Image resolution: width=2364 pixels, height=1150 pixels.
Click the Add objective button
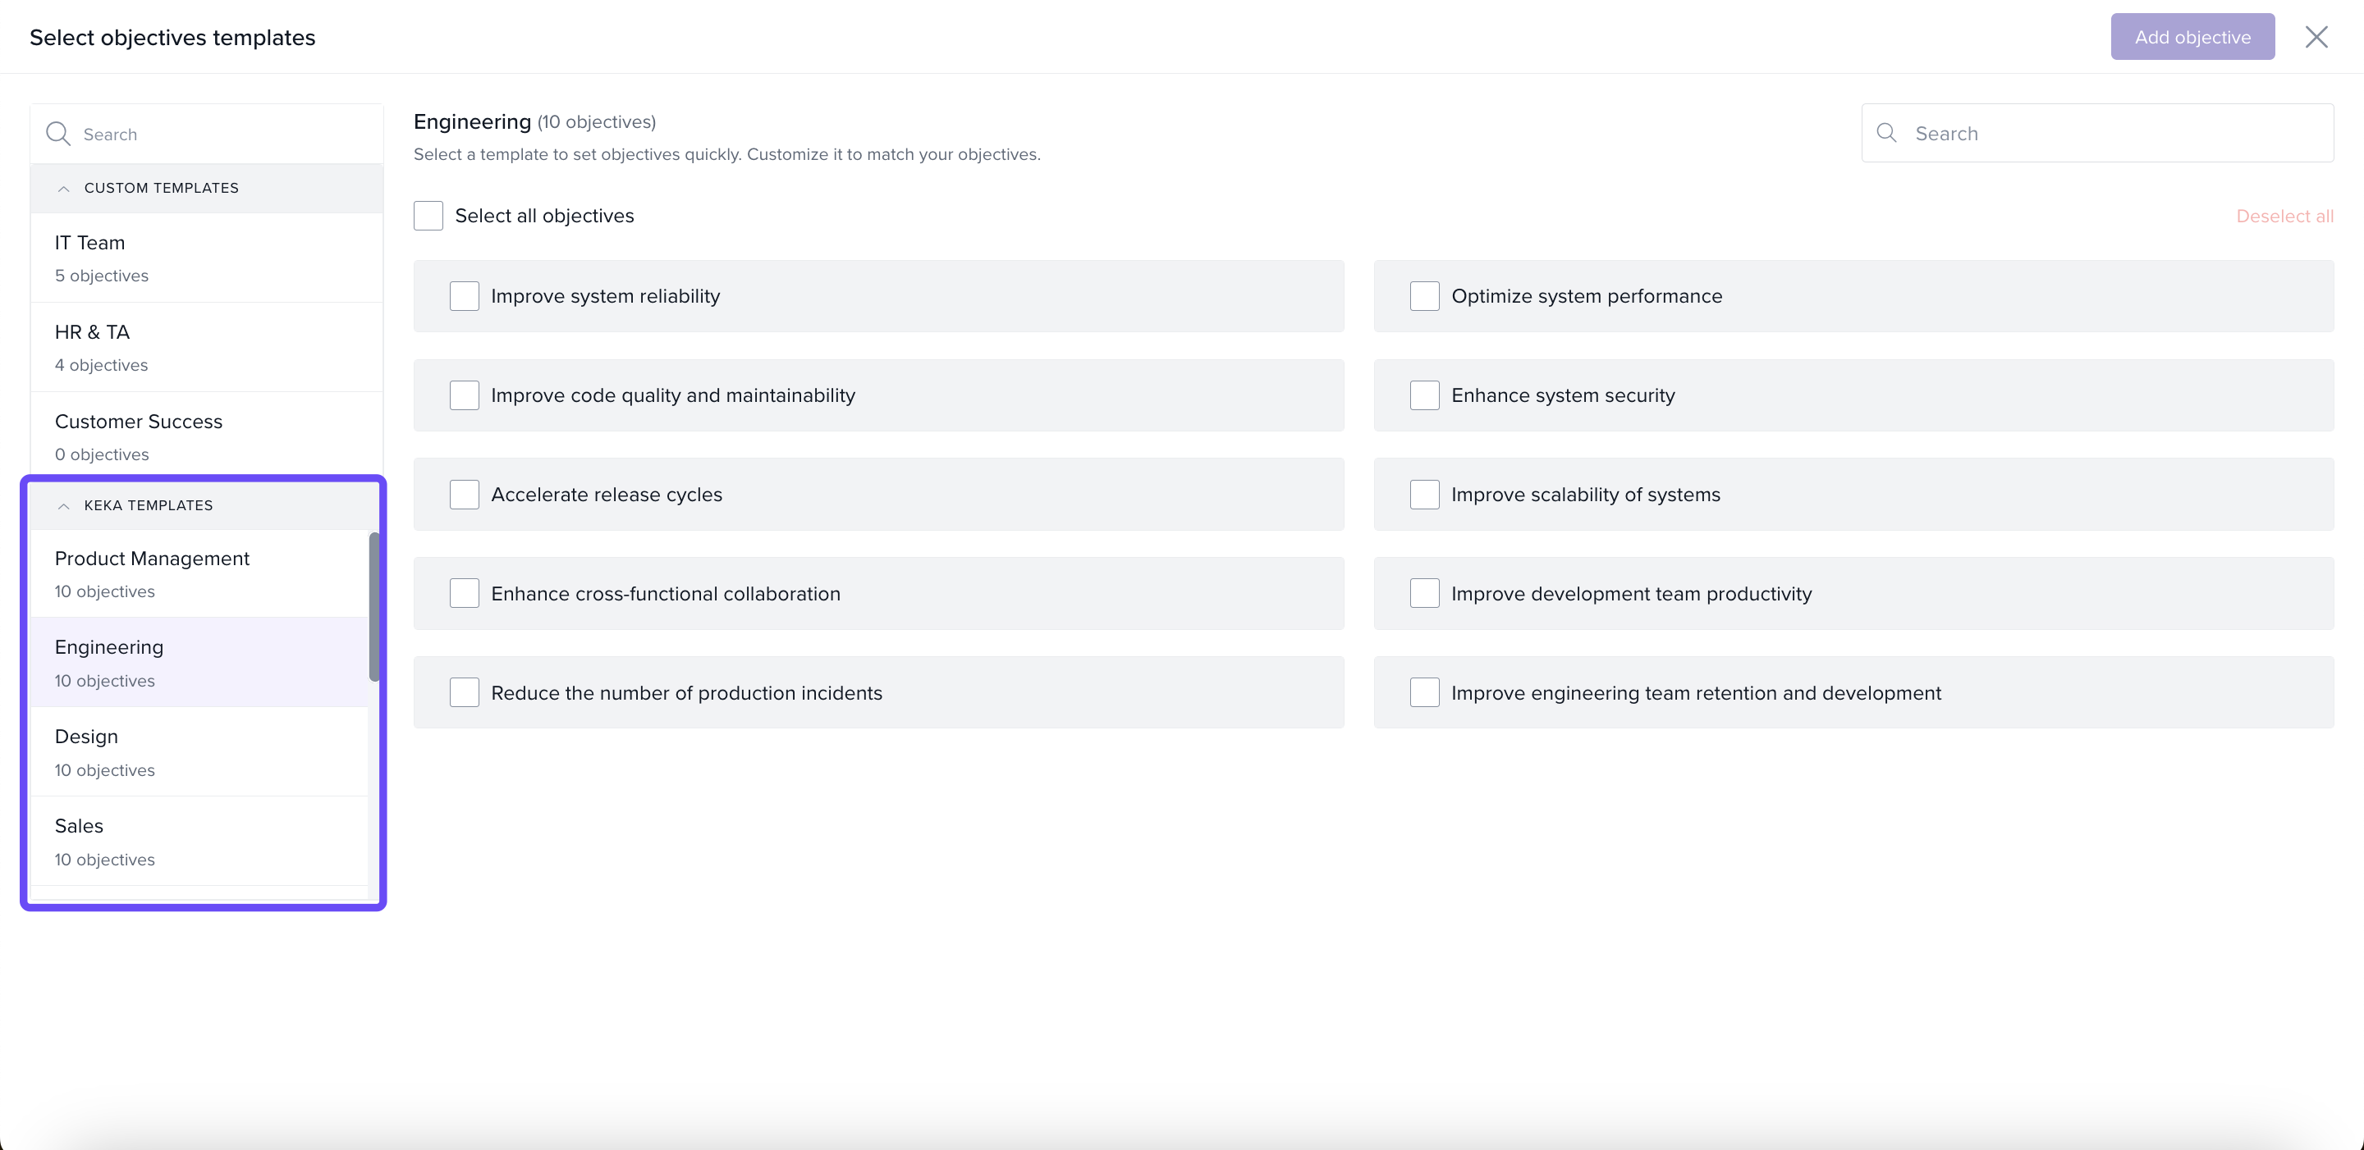click(x=2192, y=37)
